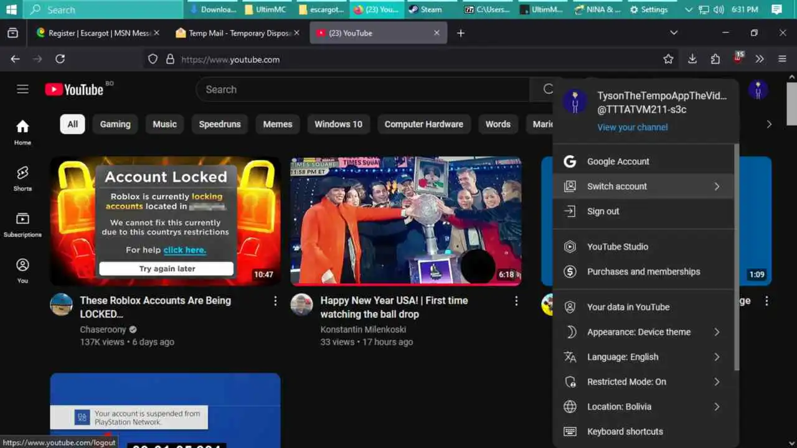Open YouTube Studio from account menu

[x=644, y=246]
